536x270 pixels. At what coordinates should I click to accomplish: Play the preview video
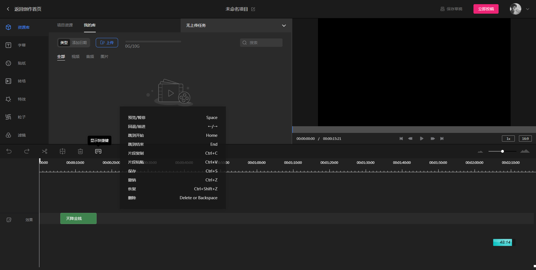pyautogui.click(x=422, y=138)
